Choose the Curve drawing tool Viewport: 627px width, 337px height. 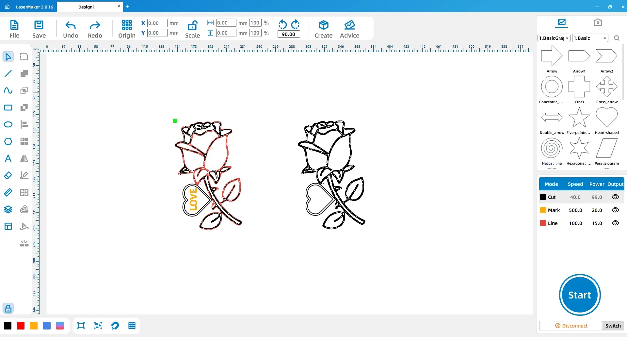tap(8, 90)
